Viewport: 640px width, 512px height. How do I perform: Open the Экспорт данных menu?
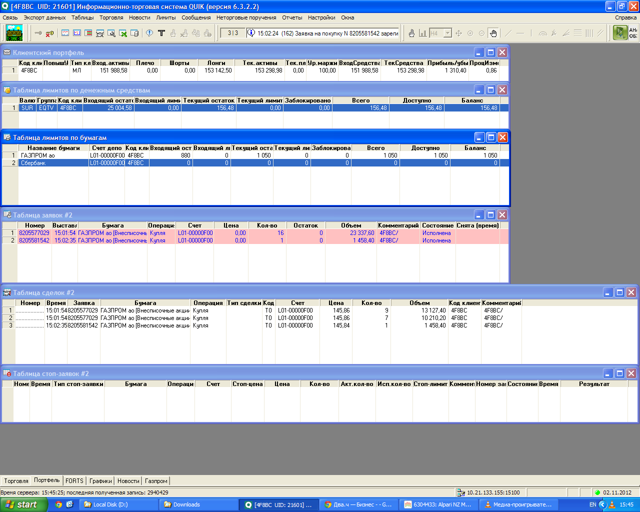44,17
